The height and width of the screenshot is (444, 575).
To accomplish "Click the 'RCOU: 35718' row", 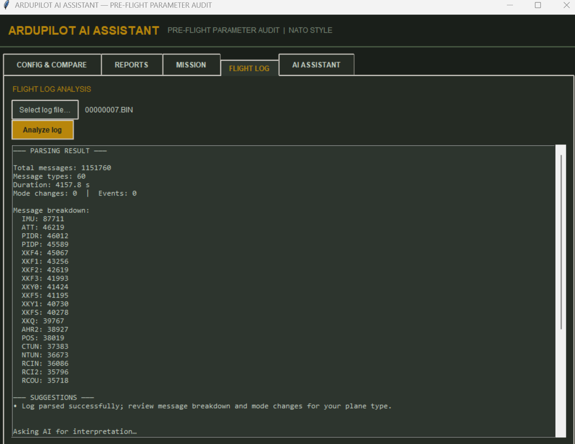I will pos(45,380).
